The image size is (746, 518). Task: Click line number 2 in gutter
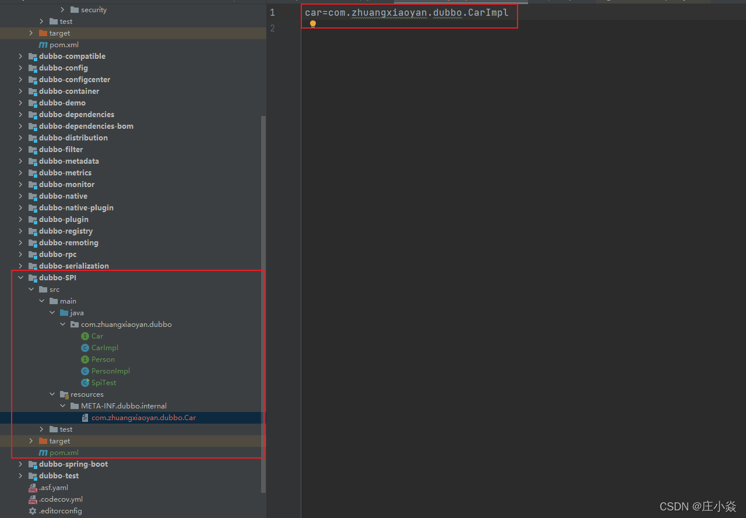pyautogui.click(x=273, y=28)
